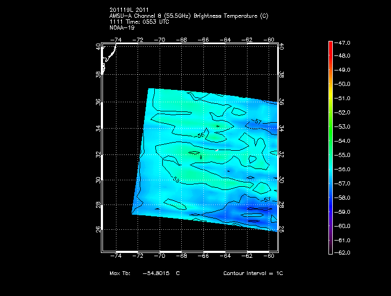Click the white coastline in map corner
The image size is (391, 296).
coord(109,55)
